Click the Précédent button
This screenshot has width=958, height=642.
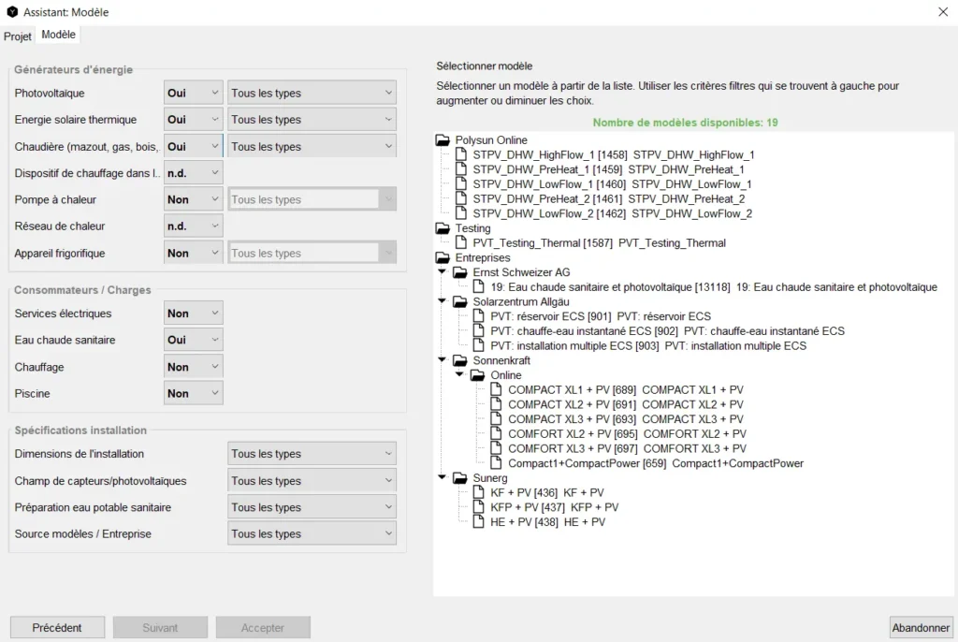click(x=57, y=628)
